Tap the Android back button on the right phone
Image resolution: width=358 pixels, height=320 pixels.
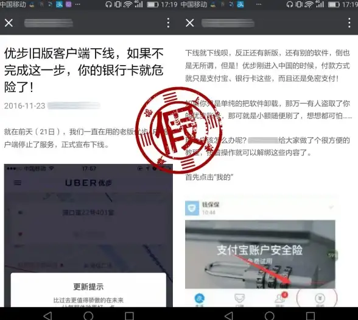pos(228,316)
